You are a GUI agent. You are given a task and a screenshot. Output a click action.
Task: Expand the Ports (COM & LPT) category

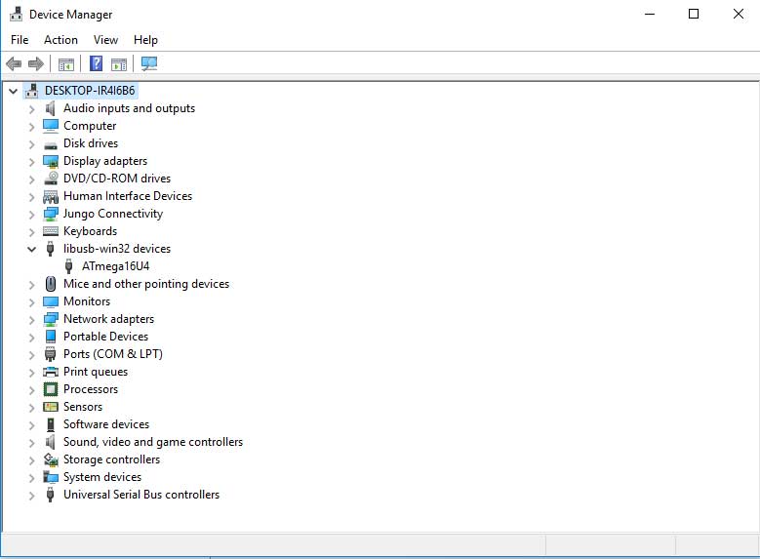(32, 355)
